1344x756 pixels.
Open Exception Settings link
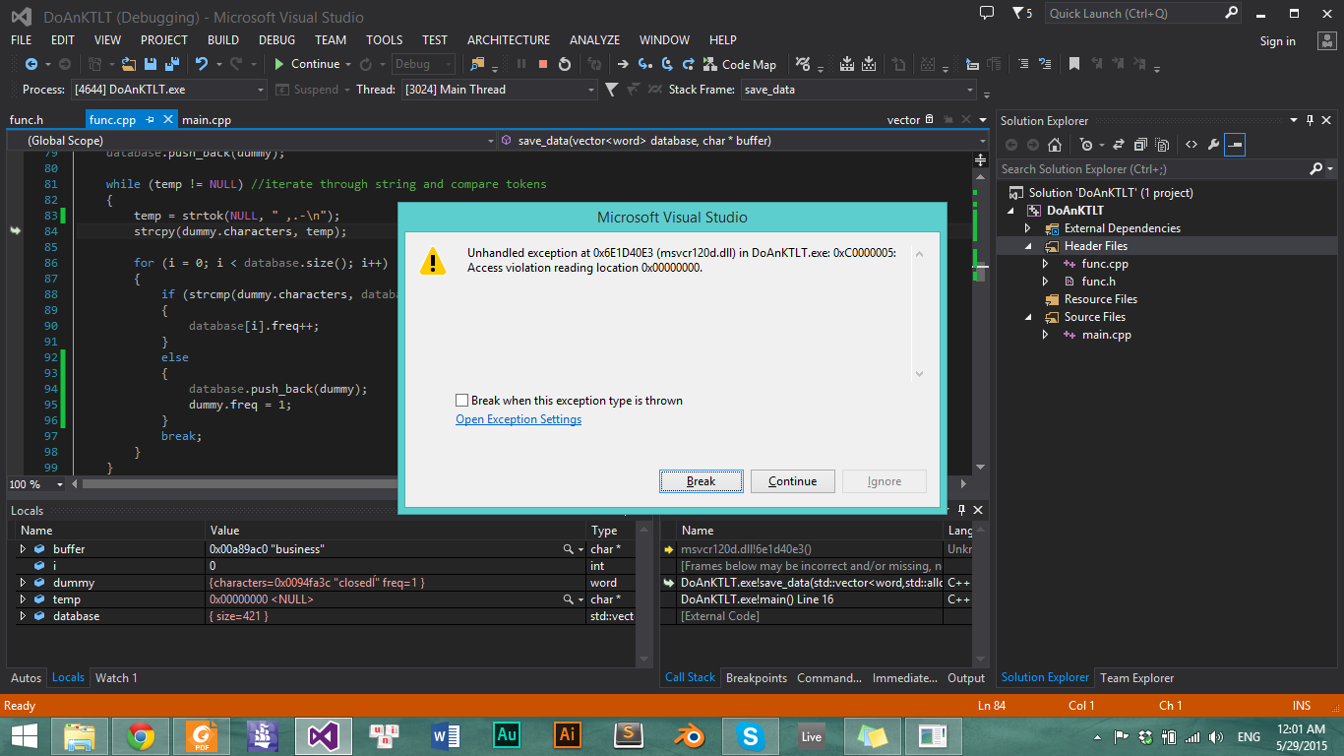pos(519,419)
